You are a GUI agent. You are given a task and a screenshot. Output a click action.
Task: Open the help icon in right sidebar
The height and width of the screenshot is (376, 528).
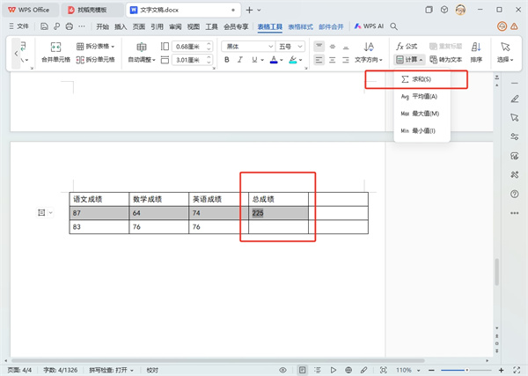pyautogui.click(x=514, y=194)
